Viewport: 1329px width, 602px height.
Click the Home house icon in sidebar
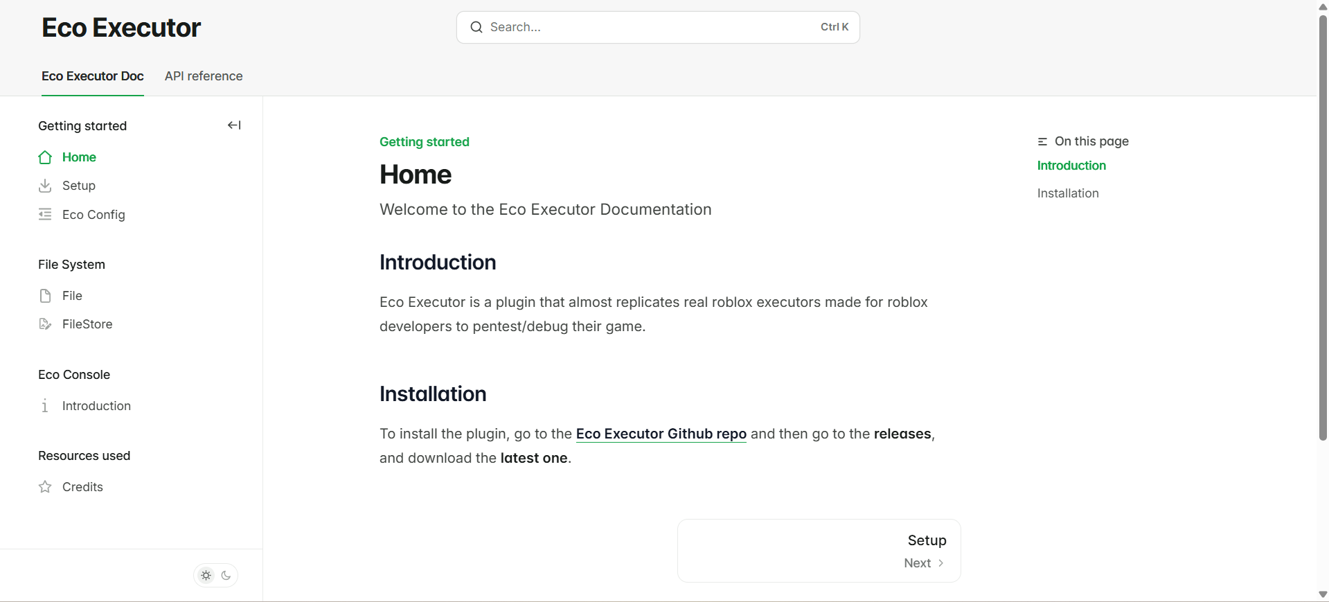pos(45,157)
